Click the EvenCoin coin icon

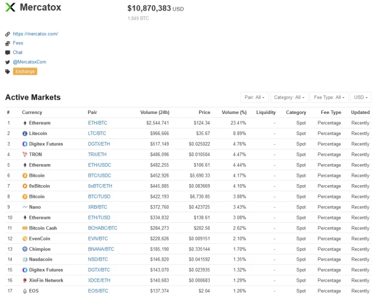[x=25, y=238]
